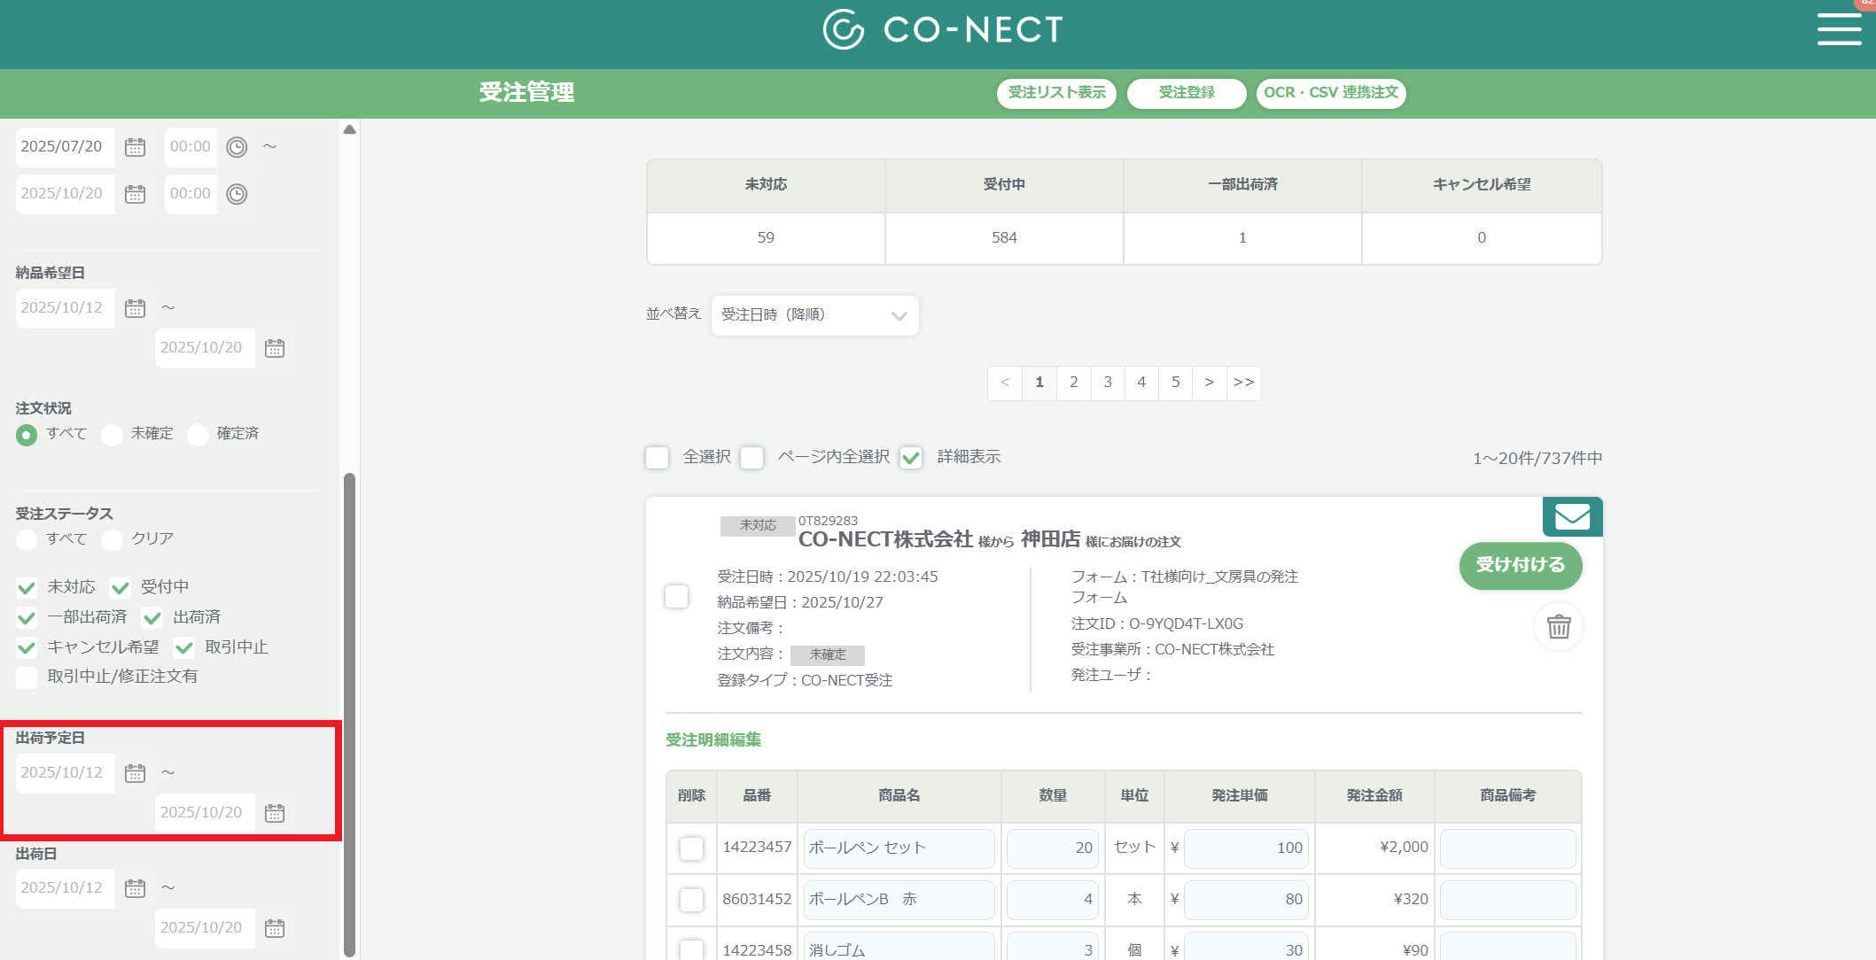The image size is (1876, 960).
Task: Uncheck the 出荷済 status checkbox
Action: [152, 618]
